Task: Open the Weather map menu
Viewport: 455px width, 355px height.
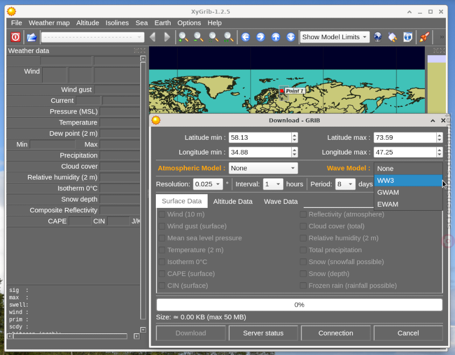Action: (49, 23)
